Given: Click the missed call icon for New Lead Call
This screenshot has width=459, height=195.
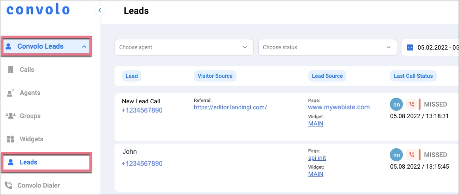Looking at the screenshot, I should pyautogui.click(x=411, y=104).
